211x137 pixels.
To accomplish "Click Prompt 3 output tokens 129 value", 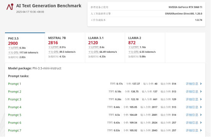I will (174, 99).
